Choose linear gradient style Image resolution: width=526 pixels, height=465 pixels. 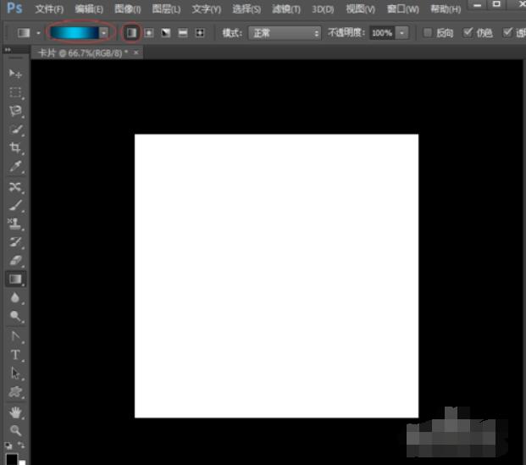131,33
